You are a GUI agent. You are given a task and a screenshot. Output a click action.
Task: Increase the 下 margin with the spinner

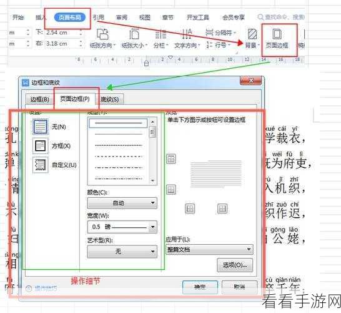coord(81,31)
